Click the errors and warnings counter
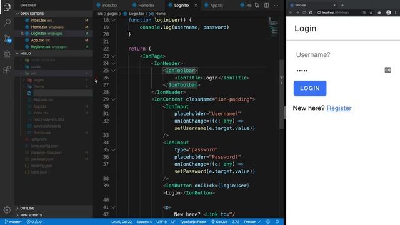The height and width of the screenshot is (225, 400). [x=34, y=222]
